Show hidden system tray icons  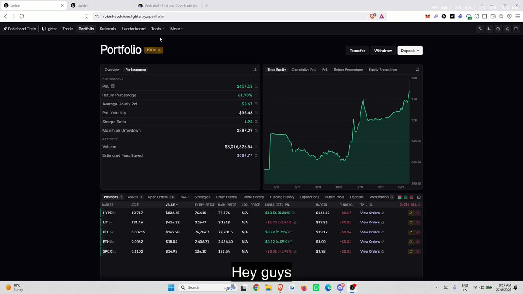[437, 287]
